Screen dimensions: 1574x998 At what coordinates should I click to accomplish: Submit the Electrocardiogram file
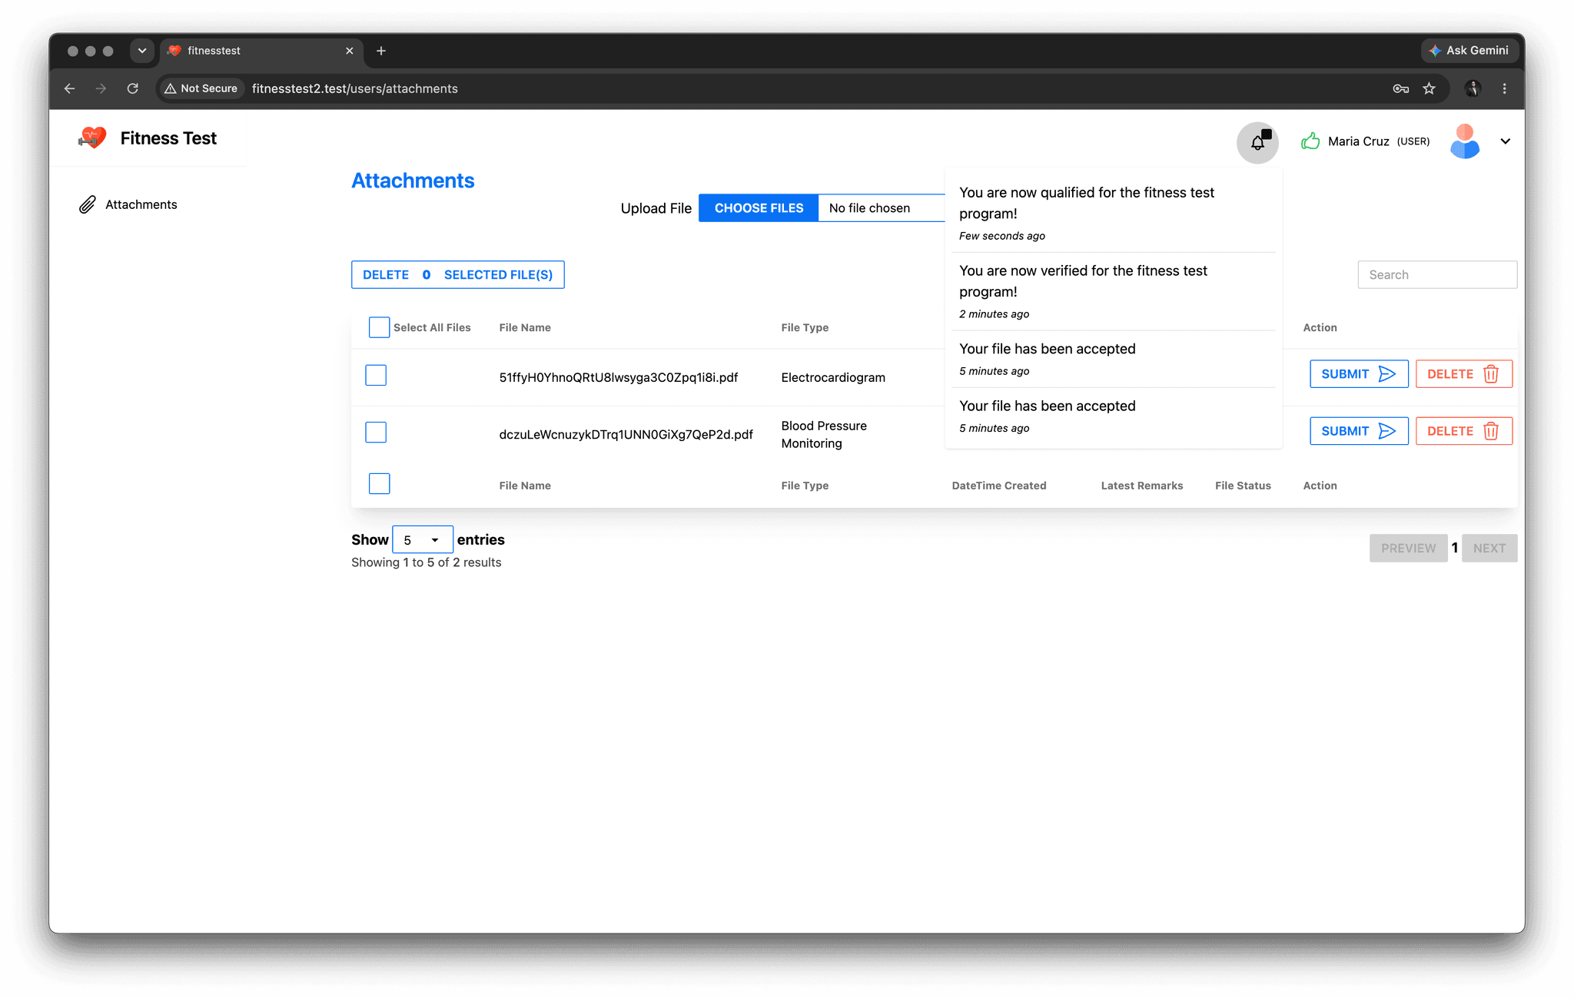click(x=1359, y=374)
